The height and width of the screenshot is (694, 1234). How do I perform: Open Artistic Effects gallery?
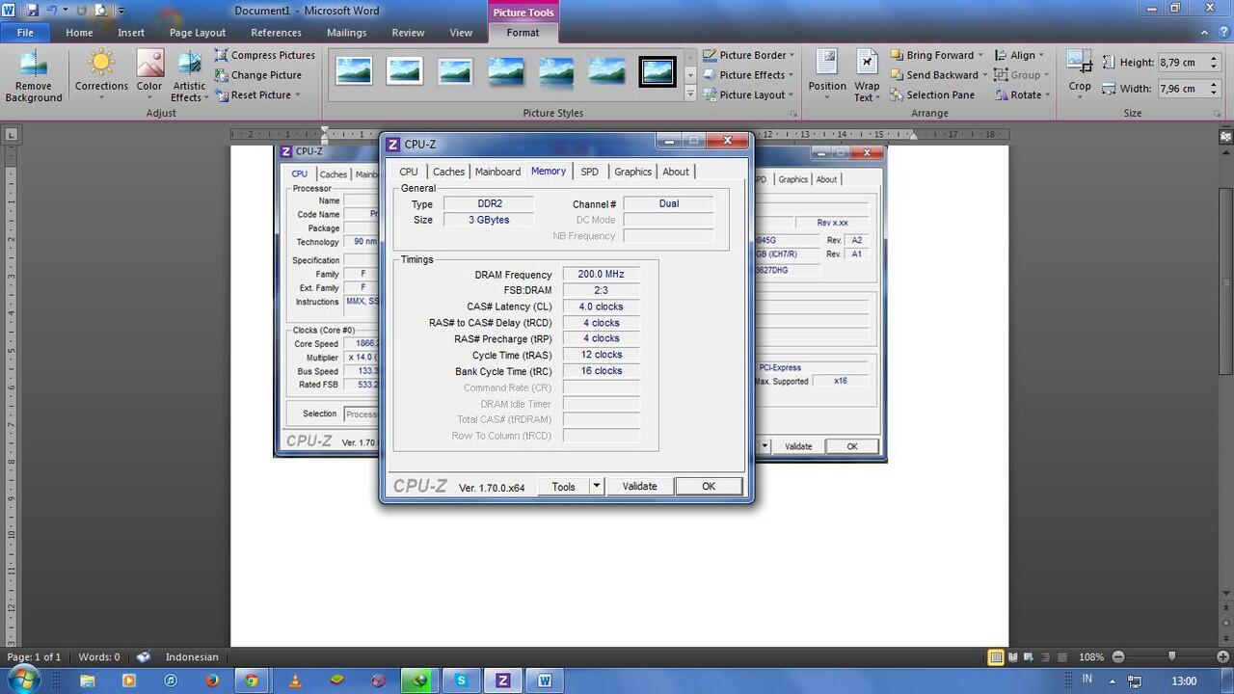[189, 75]
